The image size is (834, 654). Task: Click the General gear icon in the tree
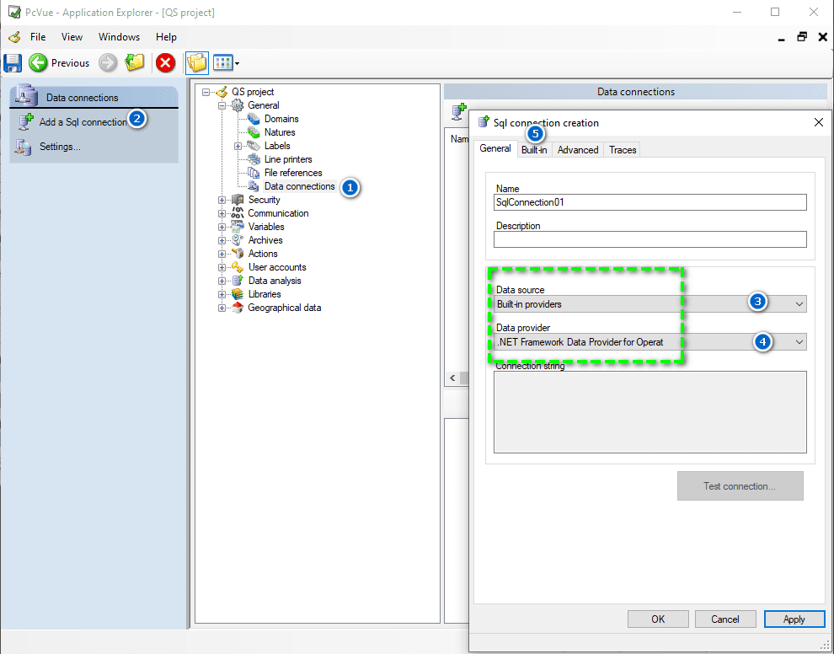pos(238,105)
